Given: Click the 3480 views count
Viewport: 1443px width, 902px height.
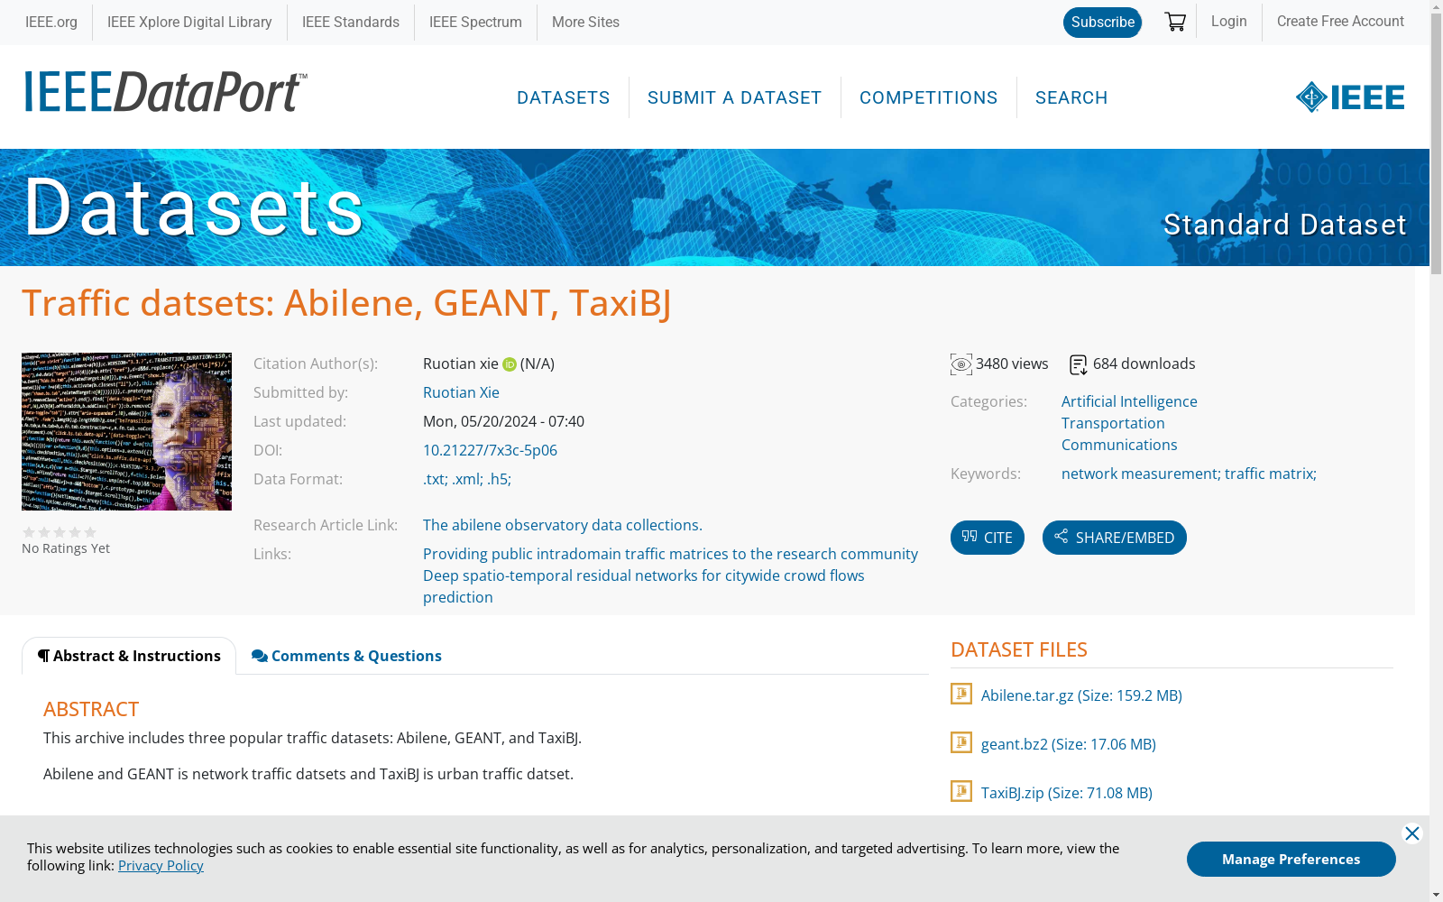Looking at the screenshot, I should [1012, 364].
